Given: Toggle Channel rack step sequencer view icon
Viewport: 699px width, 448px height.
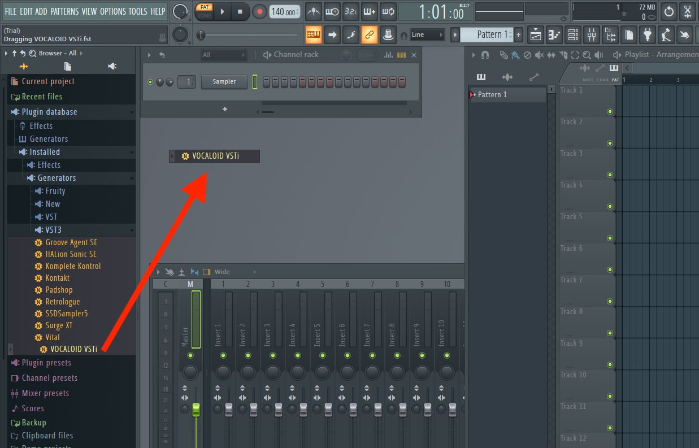Looking at the screenshot, I should pos(401,55).
